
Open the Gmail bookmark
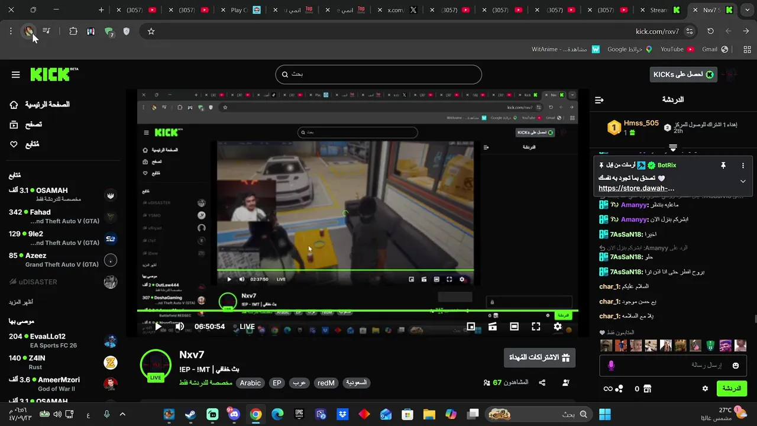[x=715, y=49]
